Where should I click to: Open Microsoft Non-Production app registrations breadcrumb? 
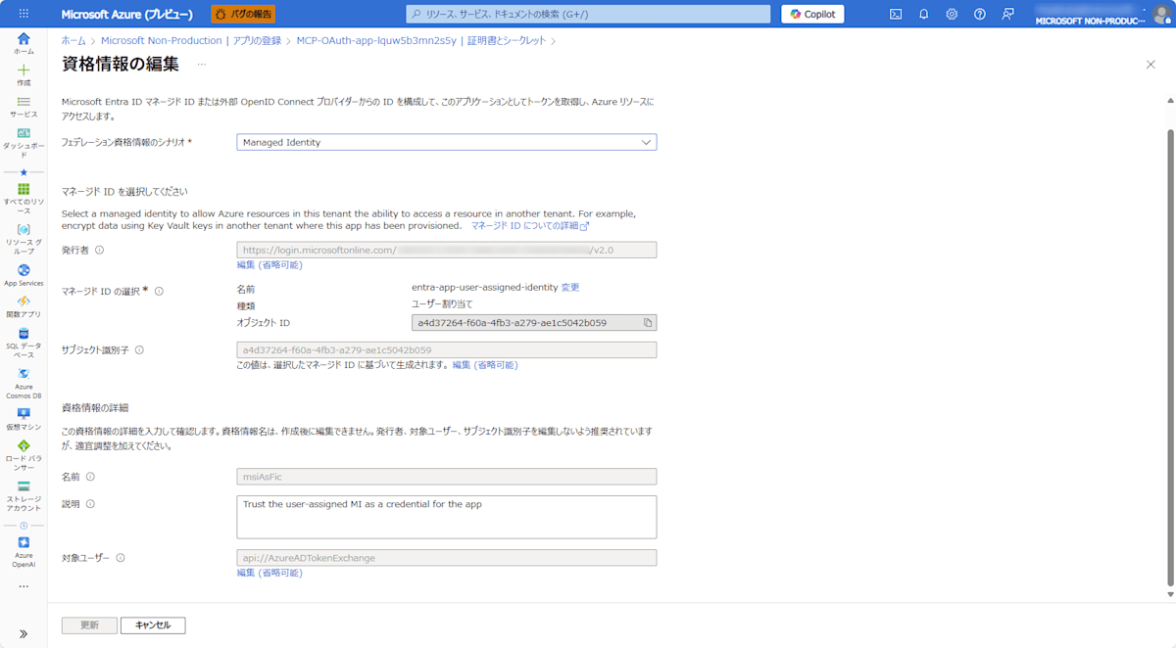tap(191, 41)
